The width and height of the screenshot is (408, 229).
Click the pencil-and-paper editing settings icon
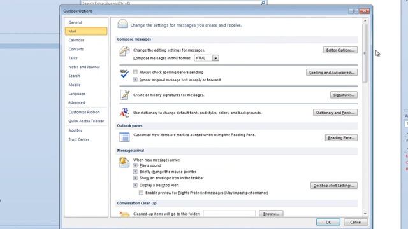click(124, 51)
